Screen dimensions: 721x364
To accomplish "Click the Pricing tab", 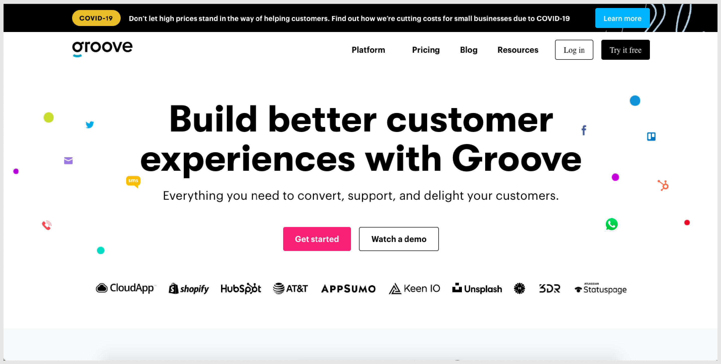I will coord(425,50).
